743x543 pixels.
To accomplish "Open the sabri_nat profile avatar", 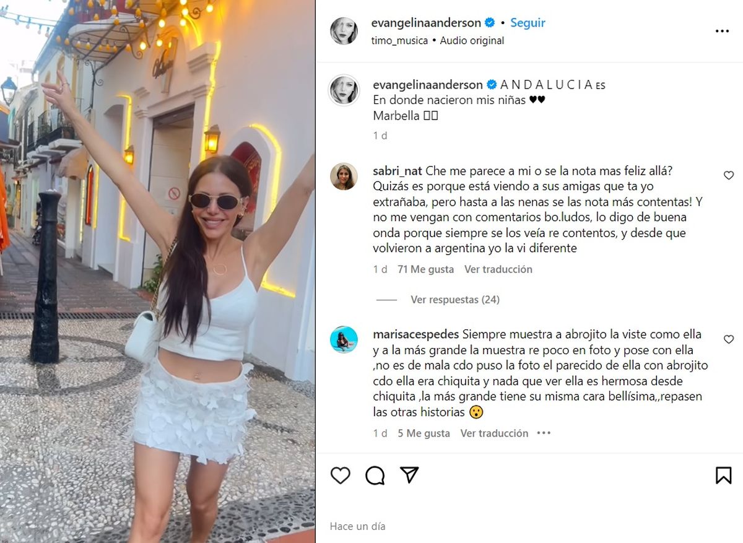I will pos(344,176).
